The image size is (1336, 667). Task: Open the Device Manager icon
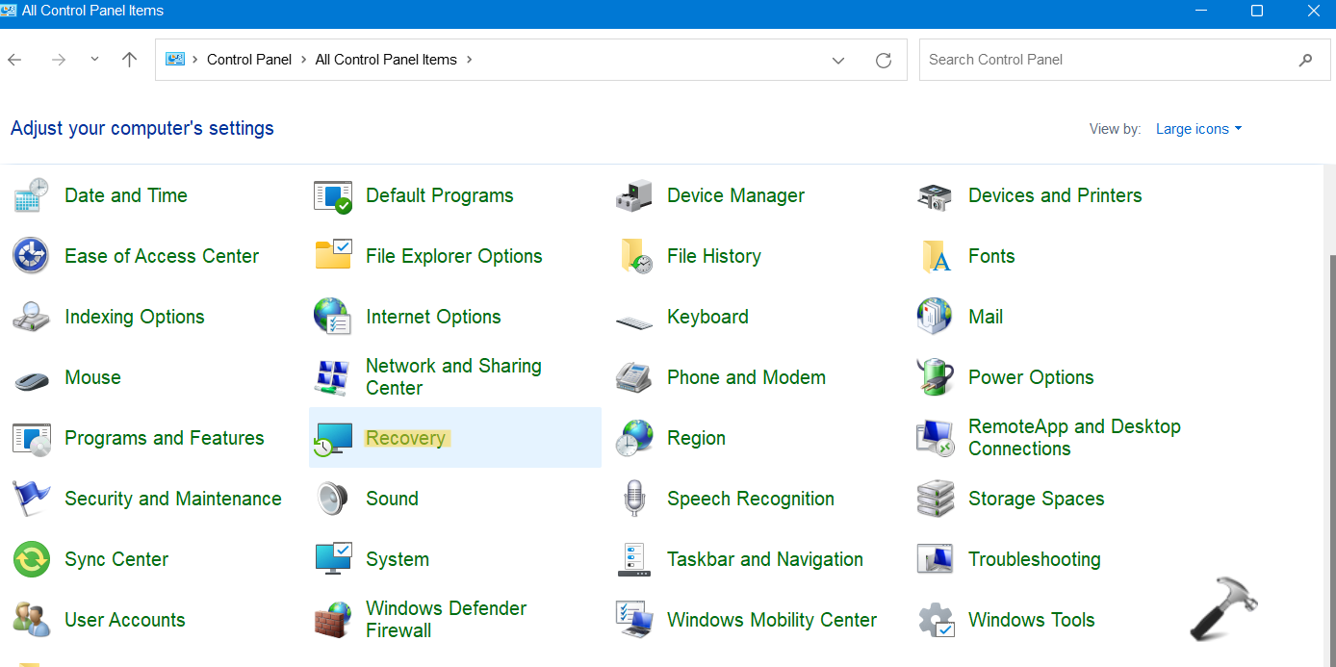point(634,196)
